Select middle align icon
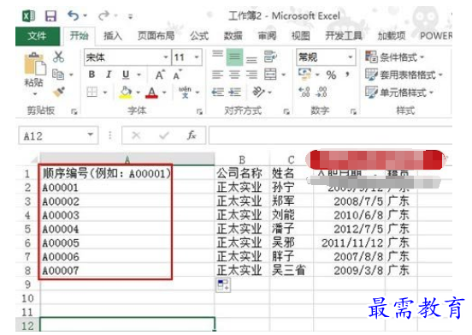472x335 pixels. (234, 57)
